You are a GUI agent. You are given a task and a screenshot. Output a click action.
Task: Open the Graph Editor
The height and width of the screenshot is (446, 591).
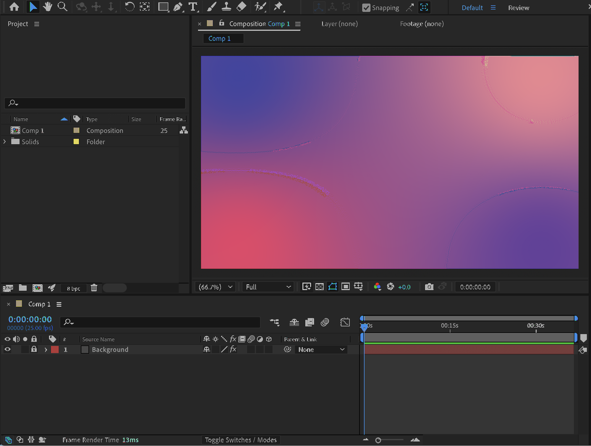click(345, 322)
